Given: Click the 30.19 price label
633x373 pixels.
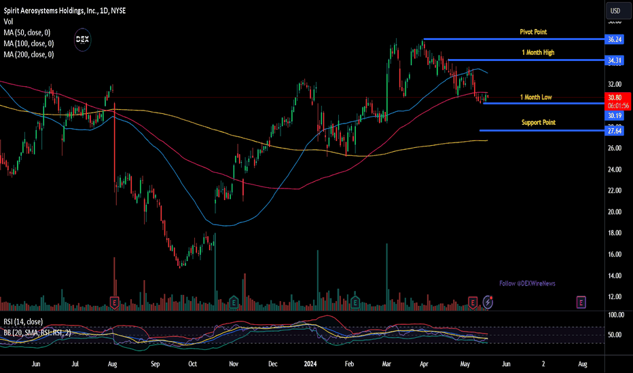Looking at the screenshot, I should pyautogui.click(x=615, y=116).
